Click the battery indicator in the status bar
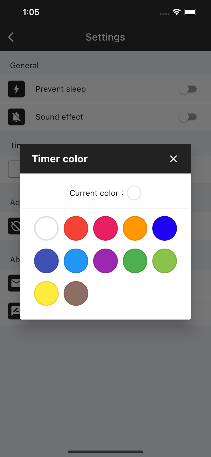211x457 pixels. [x=191, y=12]
